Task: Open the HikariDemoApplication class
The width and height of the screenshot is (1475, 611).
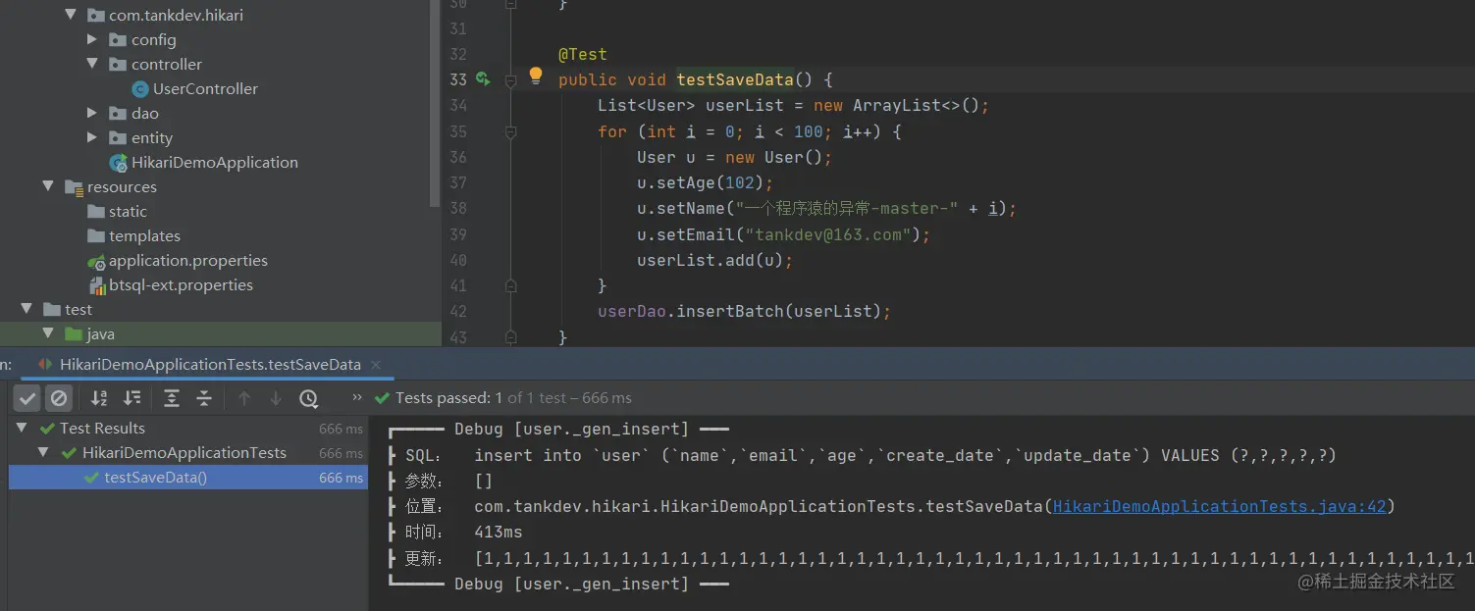Action: point(215,162)
